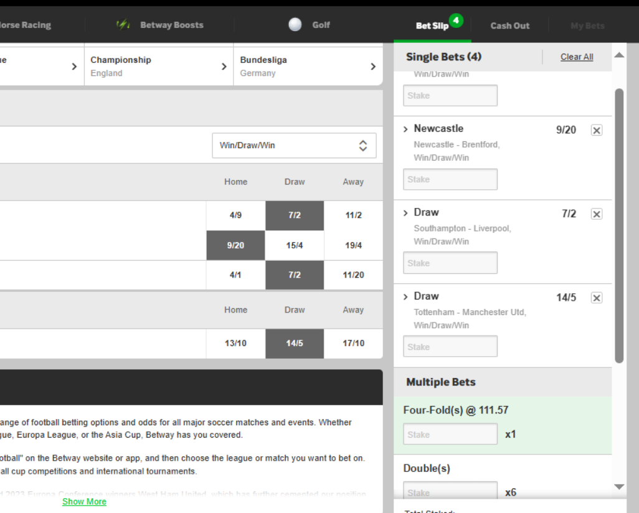Select the 4/9 home odds
The image size is (639, 513).
[x=235, y=215]
